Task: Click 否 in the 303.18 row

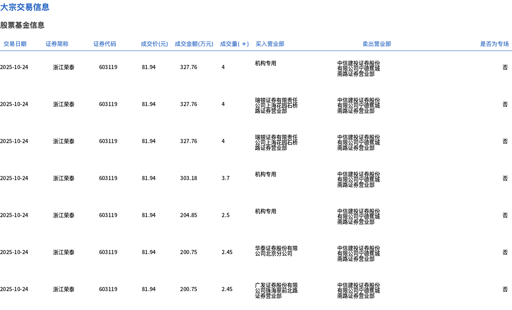Action: click(x=505, y=178)
